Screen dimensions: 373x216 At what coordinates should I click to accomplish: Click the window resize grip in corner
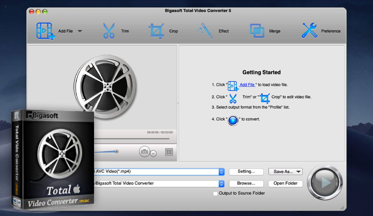pyautogui.click(x=342, y=208)
